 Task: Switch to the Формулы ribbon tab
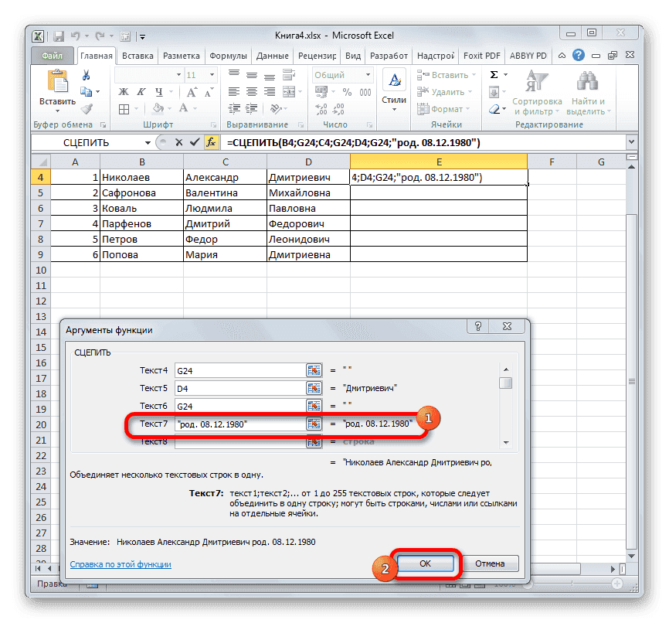click(227, 55)
